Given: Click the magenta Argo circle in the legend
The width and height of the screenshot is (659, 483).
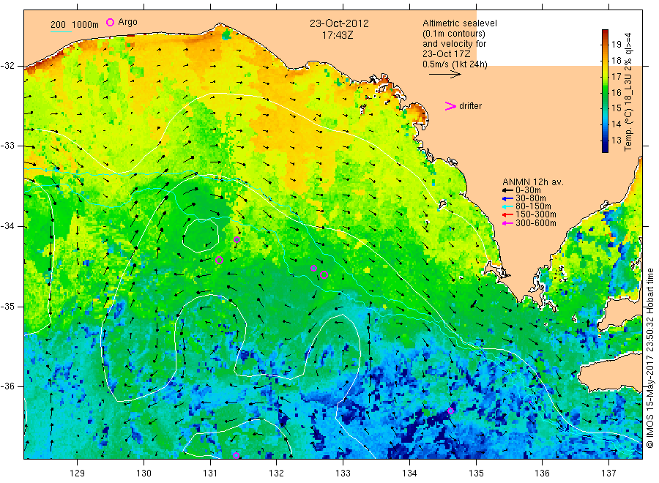Looking at the screenshot, I should pyautogui.click(x=110, y=22).
